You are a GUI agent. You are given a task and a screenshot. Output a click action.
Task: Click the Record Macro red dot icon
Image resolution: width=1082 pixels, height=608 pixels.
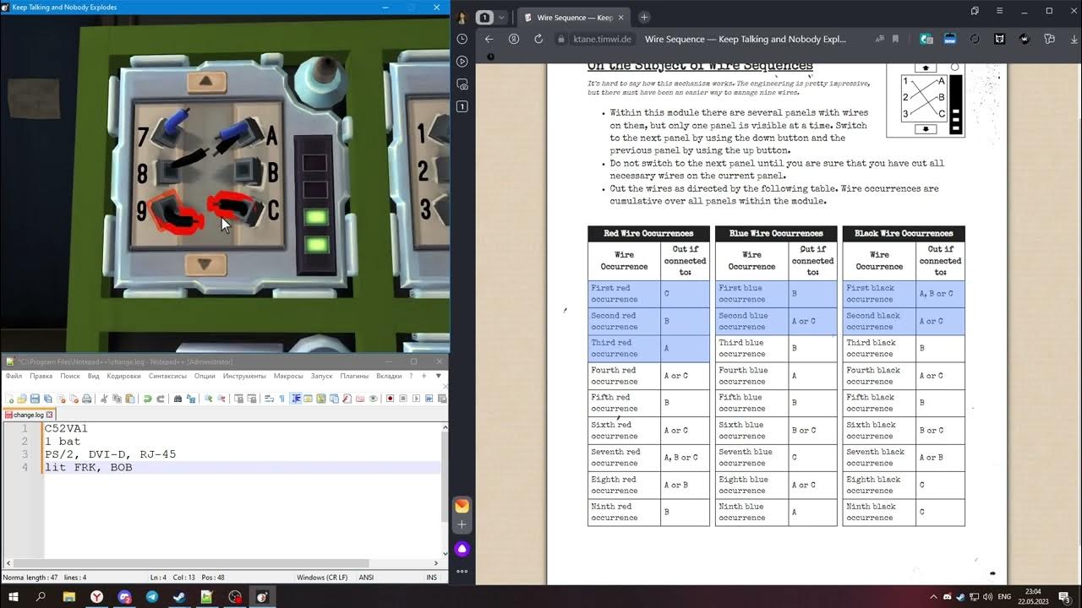point(391,399)
